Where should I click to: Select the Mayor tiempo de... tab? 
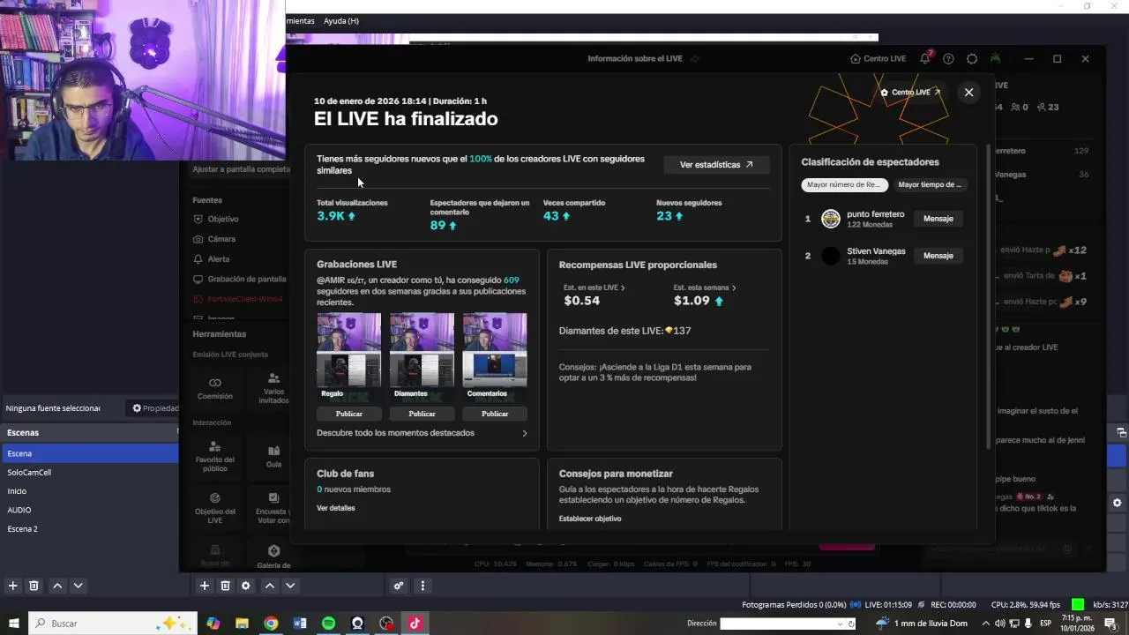(x=930, y=185)
